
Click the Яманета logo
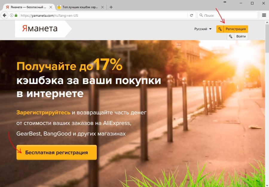pyautogui.click(x=40, y=29)
